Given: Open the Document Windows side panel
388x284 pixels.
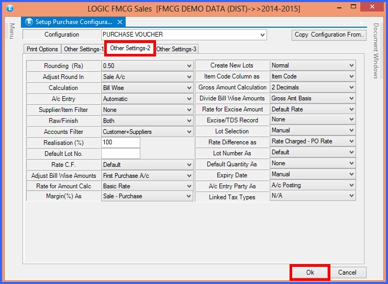Looking at the screenshot, I should click(x=376, y=51).
